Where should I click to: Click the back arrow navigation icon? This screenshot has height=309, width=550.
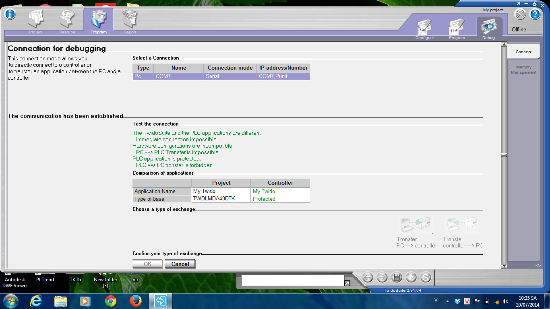coord(368,277)
